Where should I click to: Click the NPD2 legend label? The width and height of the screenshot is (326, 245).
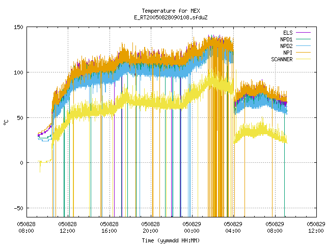(x=286, y=46)
